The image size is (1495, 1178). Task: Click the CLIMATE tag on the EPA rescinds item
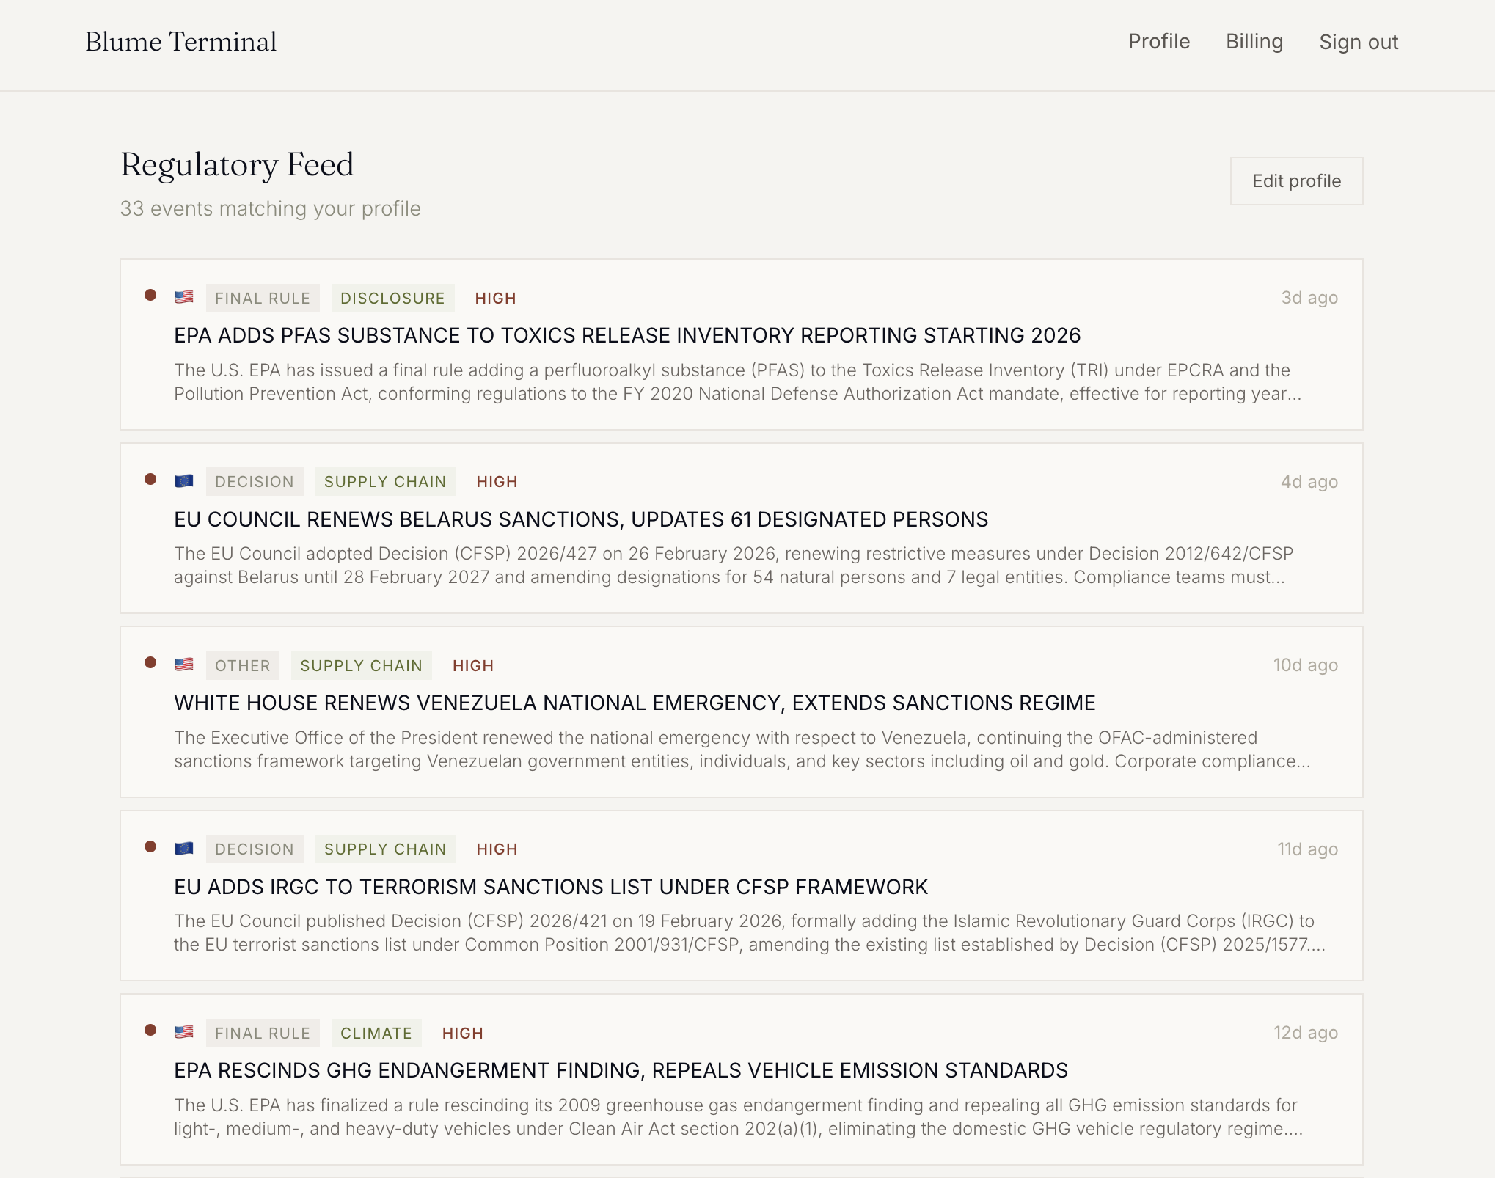[376, 1033]
